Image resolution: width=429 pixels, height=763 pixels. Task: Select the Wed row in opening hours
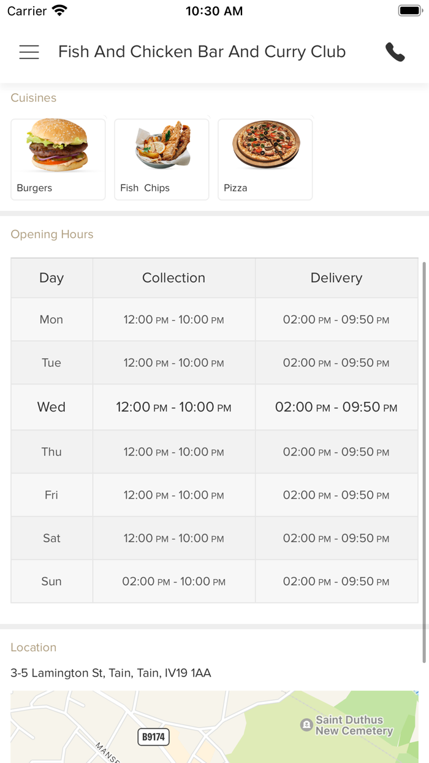[51, 407]
